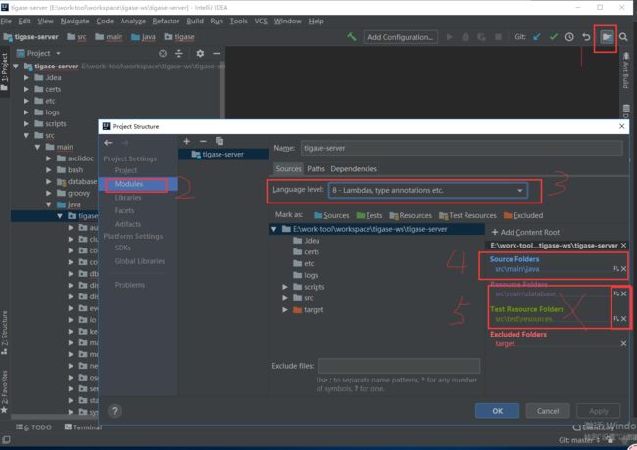Screen dimensions: 637x450
Task: Remove src\main\database resource folder X
Action: click(624, 293)
